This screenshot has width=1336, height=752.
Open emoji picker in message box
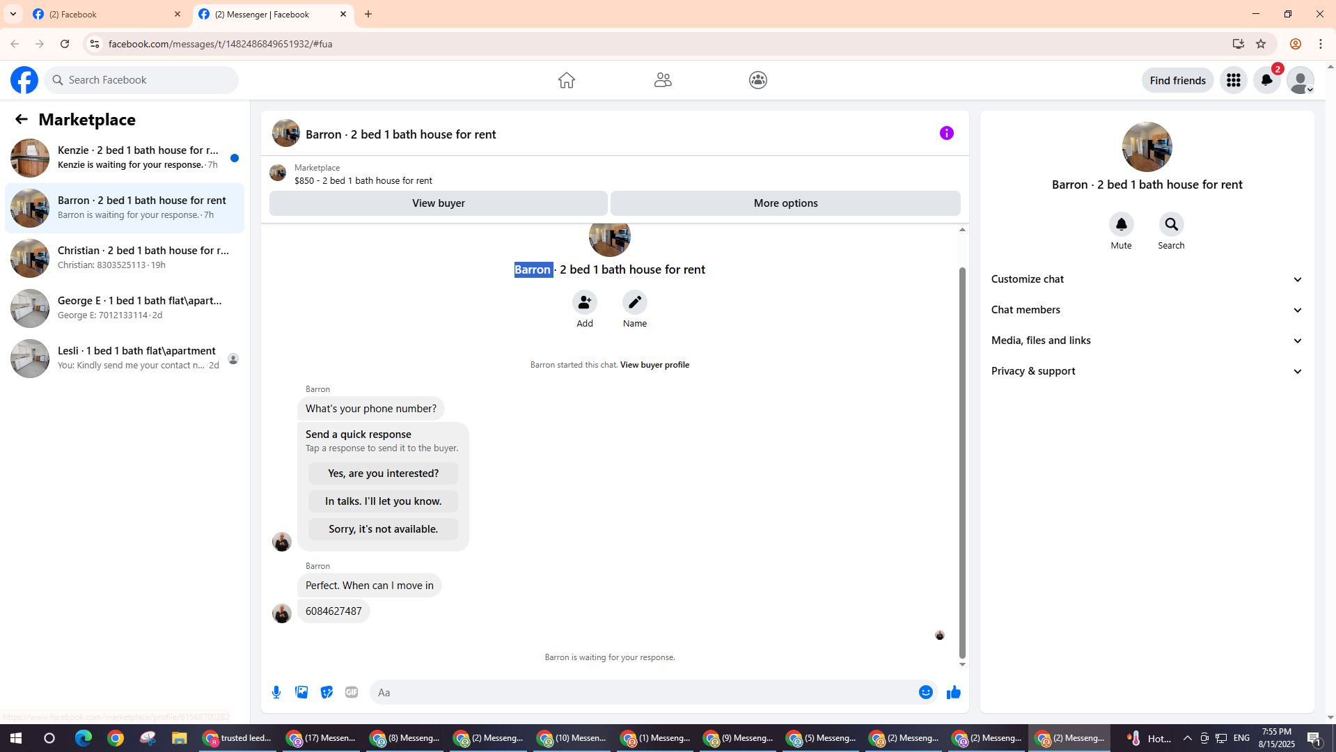tap(925, 692)
